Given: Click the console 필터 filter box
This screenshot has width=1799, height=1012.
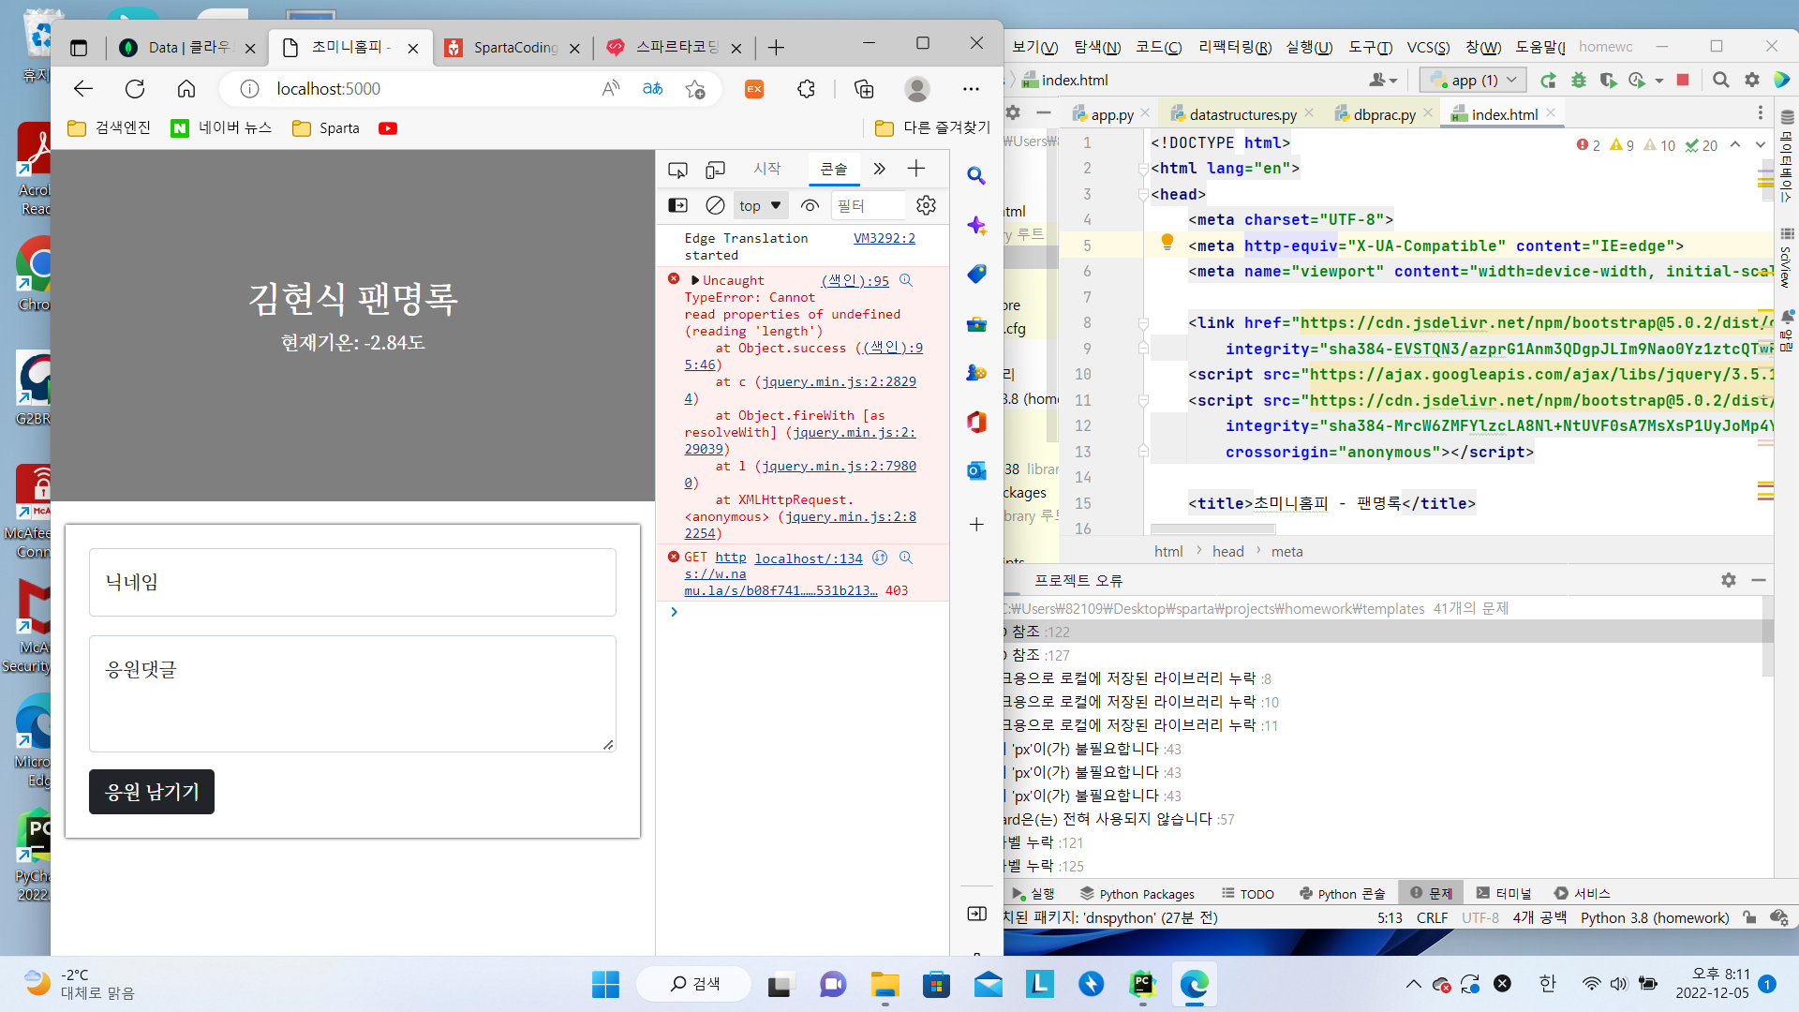Looking at the screenshot, I should (868, 205).
